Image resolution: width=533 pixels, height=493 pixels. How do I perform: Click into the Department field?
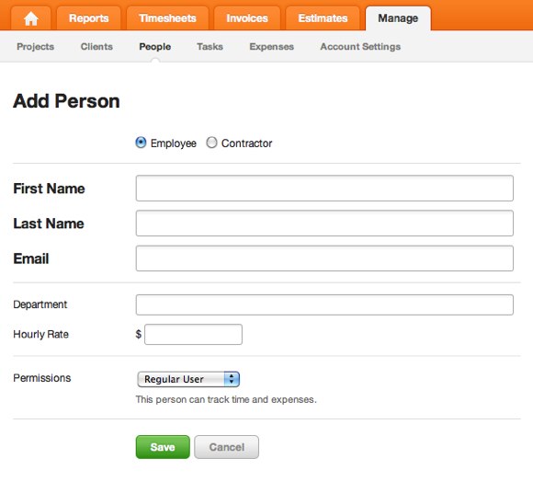324,304
